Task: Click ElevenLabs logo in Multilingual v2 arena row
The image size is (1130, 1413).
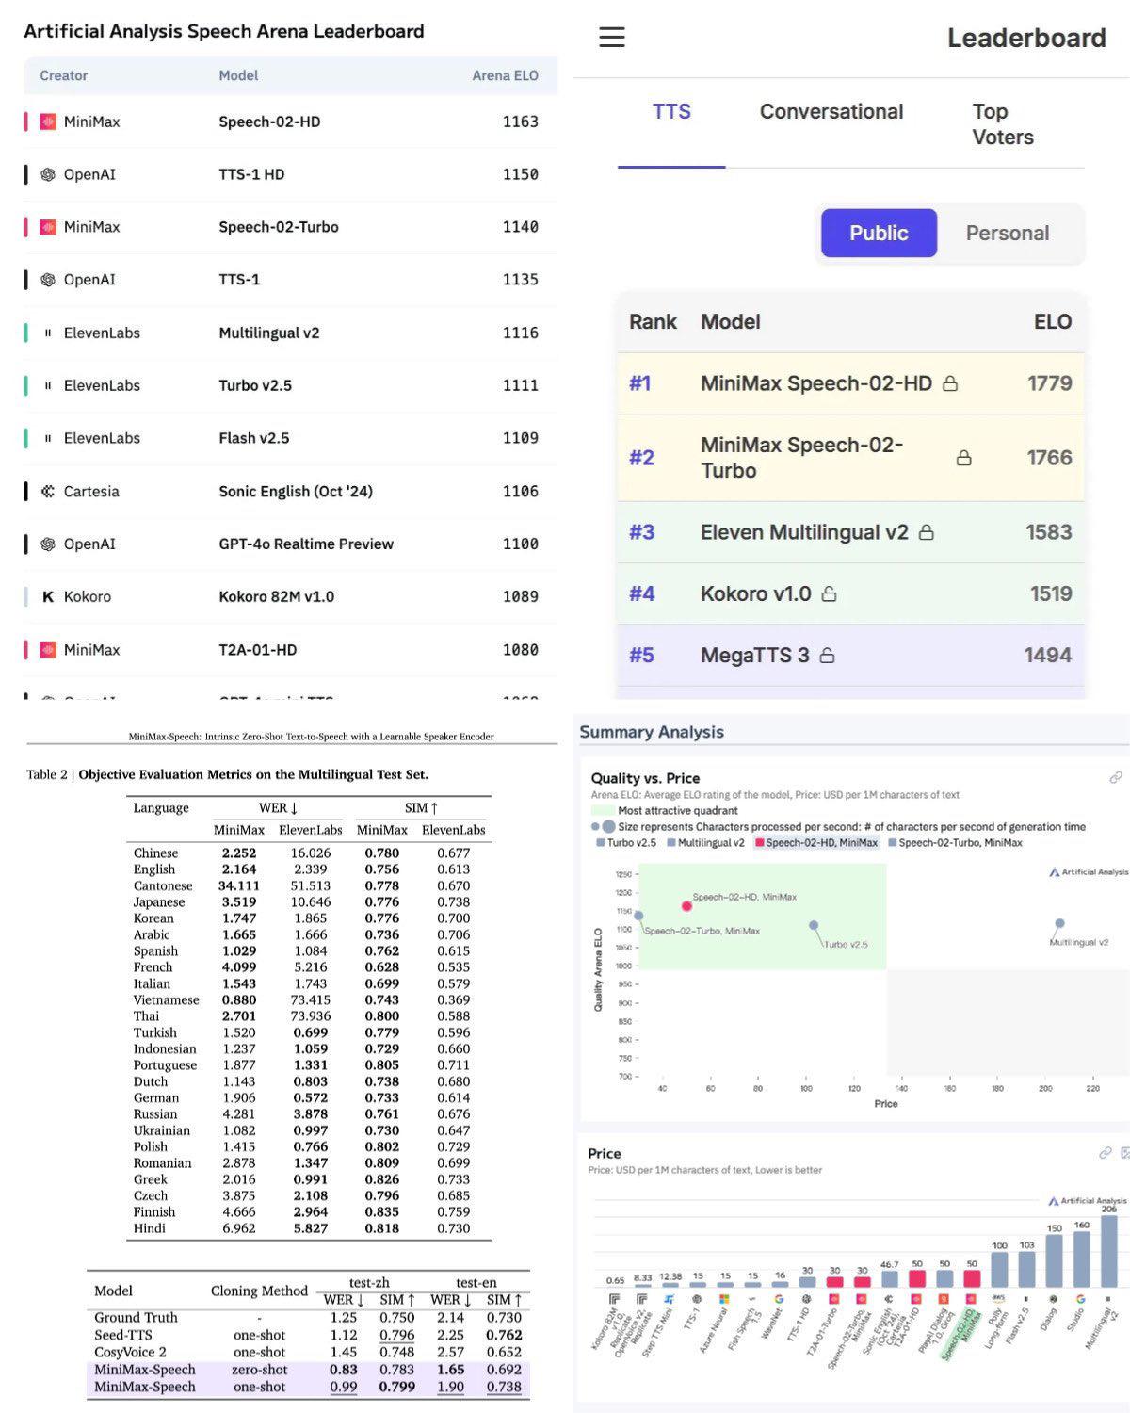Action: (x=48, y=333)
